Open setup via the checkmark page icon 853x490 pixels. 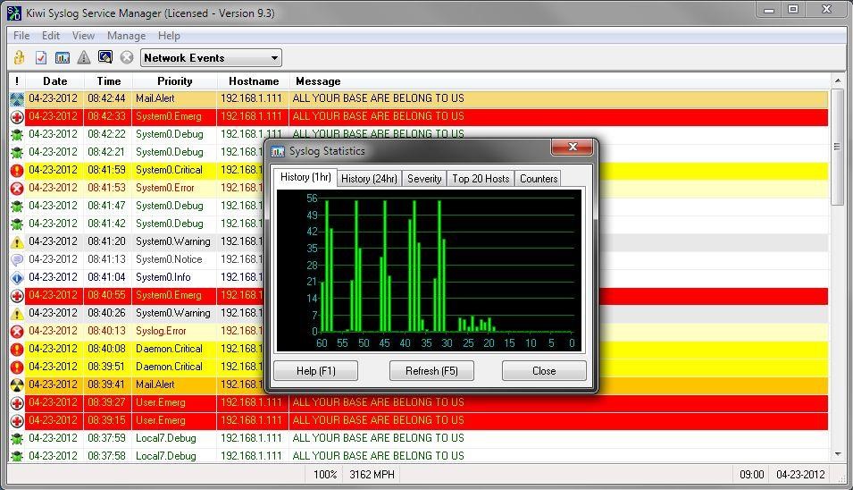(x=41, y=58)
